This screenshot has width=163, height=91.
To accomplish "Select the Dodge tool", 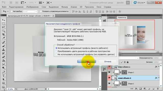I will pos(3,68).
